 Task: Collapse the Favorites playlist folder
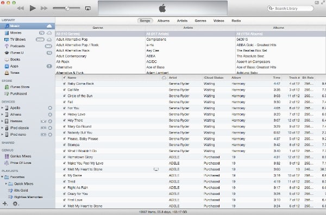[2, 177]
